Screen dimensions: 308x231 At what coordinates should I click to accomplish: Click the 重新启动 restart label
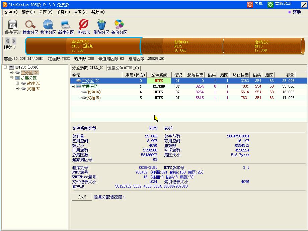click(283, 4)
